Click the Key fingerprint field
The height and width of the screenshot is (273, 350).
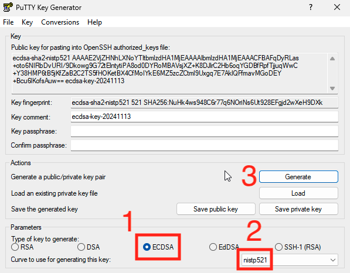pos(205,103)
